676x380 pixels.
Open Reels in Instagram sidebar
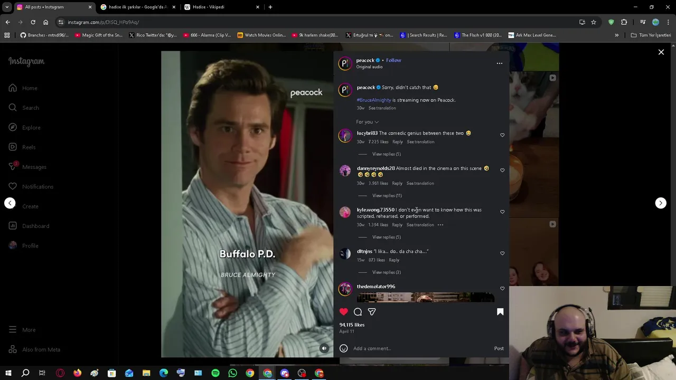[x=22, y=147]
